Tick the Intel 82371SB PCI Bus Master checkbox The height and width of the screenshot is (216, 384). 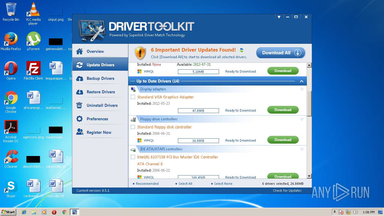(x=133, y=157)
